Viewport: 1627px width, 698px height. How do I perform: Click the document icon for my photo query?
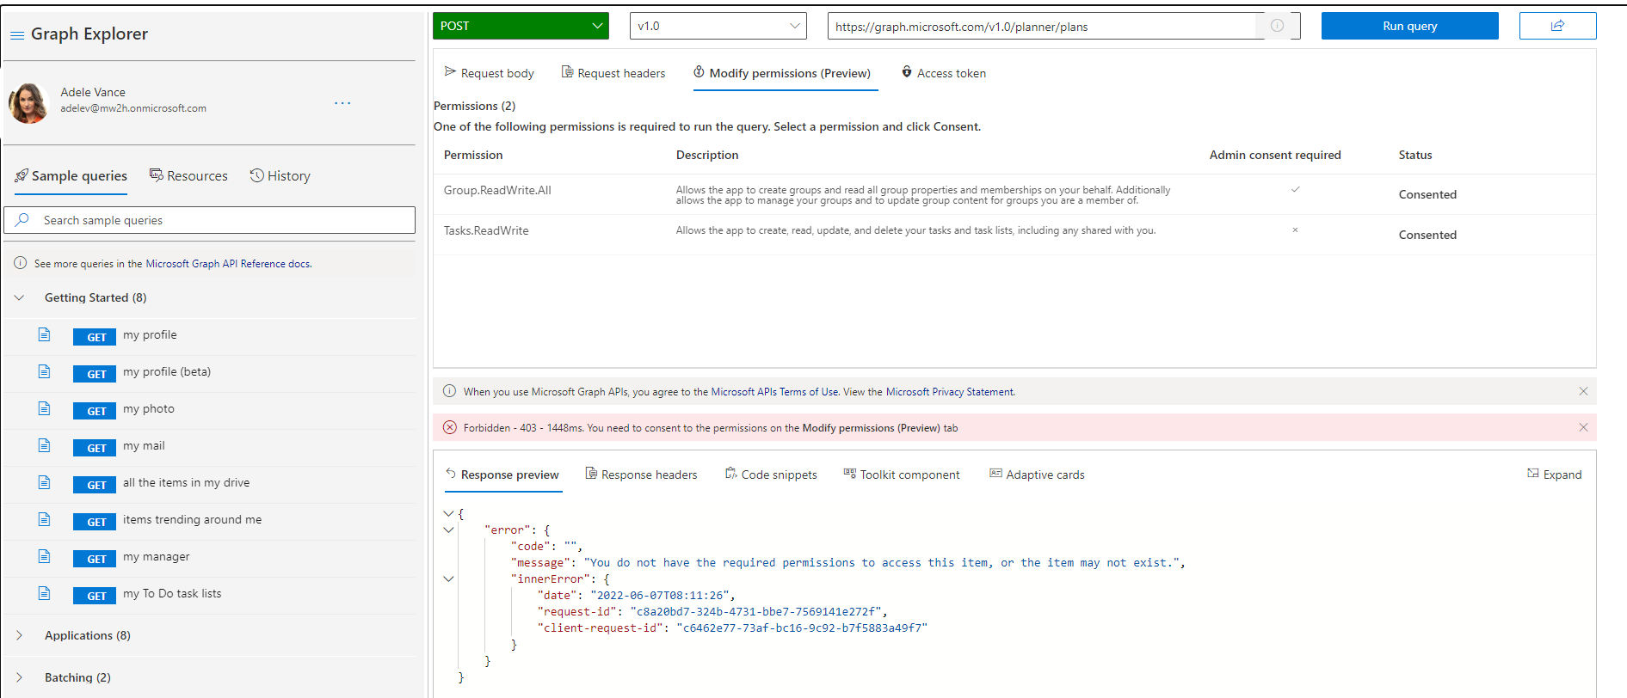click(x=44, y=408)
